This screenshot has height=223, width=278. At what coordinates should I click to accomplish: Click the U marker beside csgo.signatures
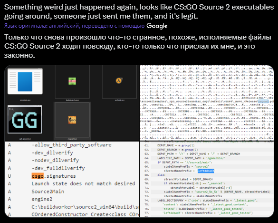(10, 176)
